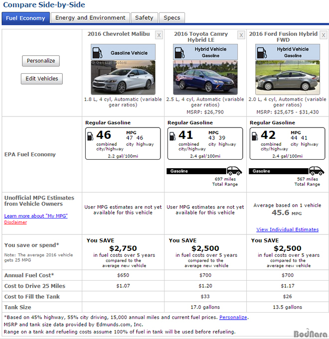Viewport: 329px width, 339px height.
Task: Click the "2.2 gal/100mi" value for Malibu
Action: (123, 156)
